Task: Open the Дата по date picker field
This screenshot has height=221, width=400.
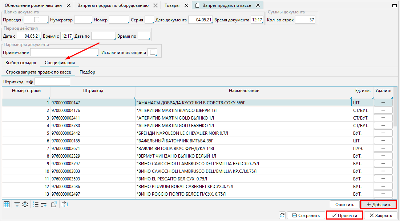Action: point(103,36)
